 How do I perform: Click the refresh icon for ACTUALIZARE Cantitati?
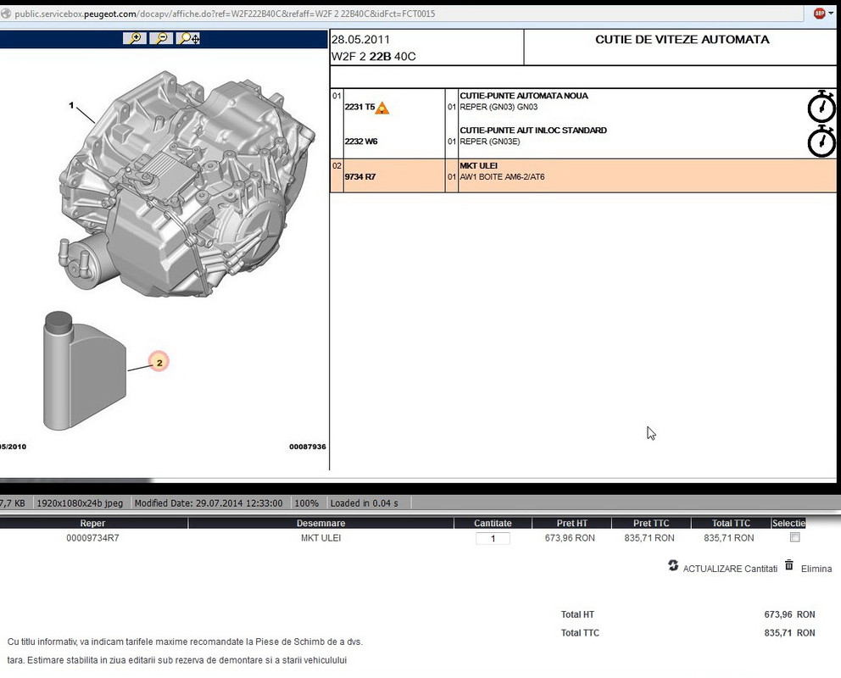coord(673,565)
